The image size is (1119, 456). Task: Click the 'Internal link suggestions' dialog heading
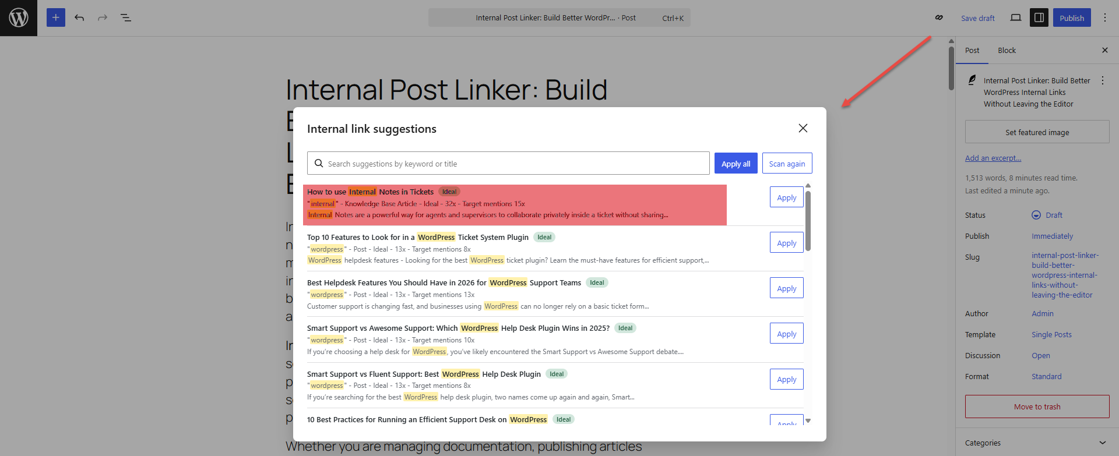tap(372, 129)
